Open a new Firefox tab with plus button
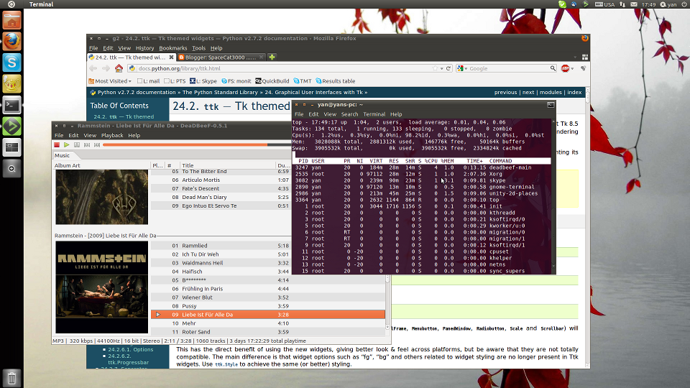690x388 pixels. [272, 57]
